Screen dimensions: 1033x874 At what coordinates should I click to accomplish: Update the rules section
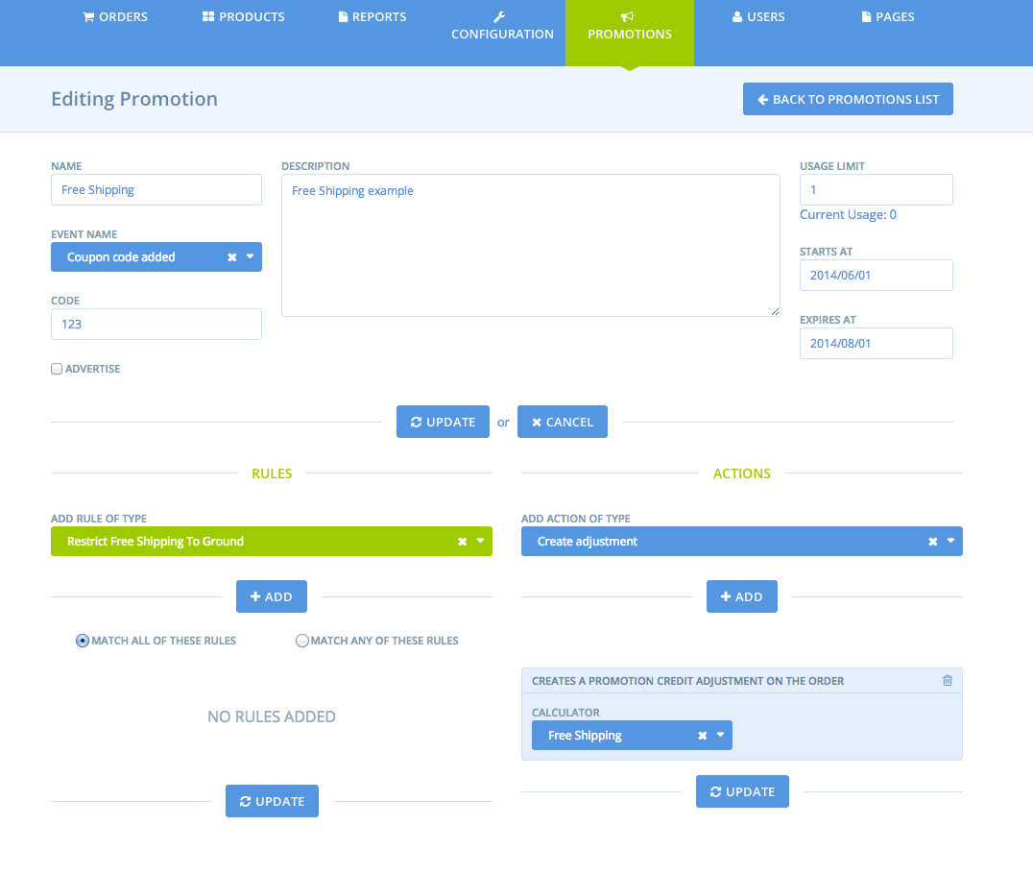tap(272, 801)
